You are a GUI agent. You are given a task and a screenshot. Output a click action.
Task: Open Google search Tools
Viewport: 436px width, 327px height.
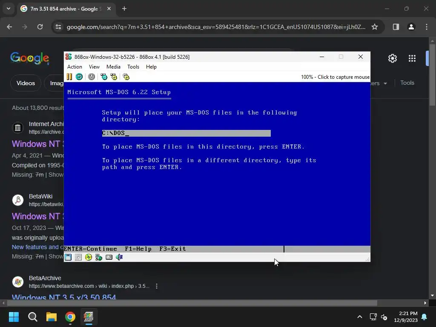point(407,83)
